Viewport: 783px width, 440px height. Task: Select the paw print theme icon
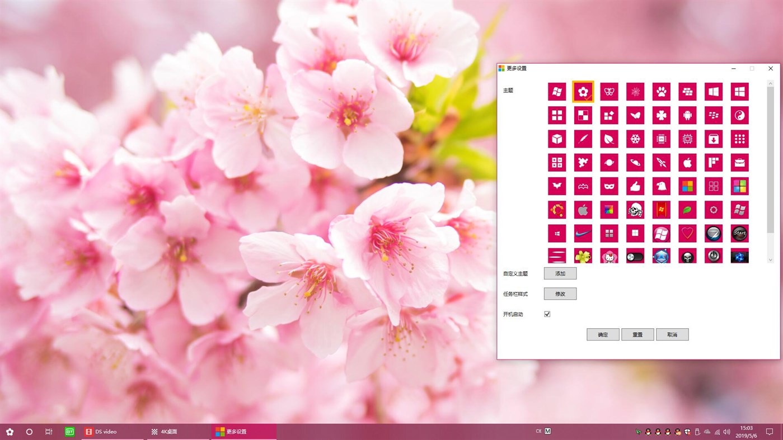click(x=661, y=91)
